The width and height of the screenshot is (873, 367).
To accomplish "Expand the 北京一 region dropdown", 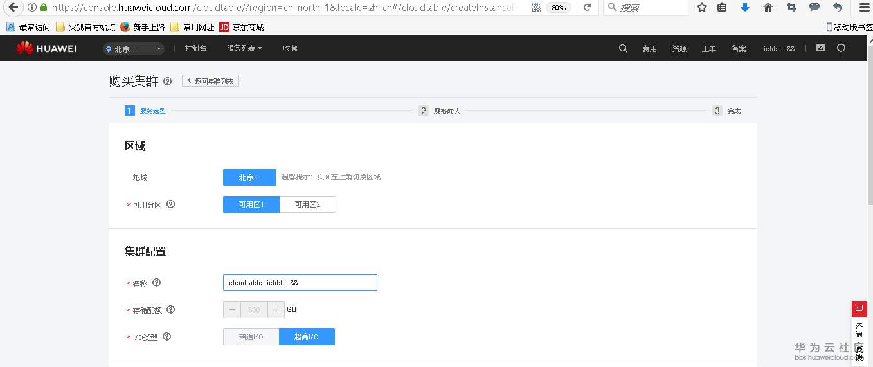I will (134, 49).
